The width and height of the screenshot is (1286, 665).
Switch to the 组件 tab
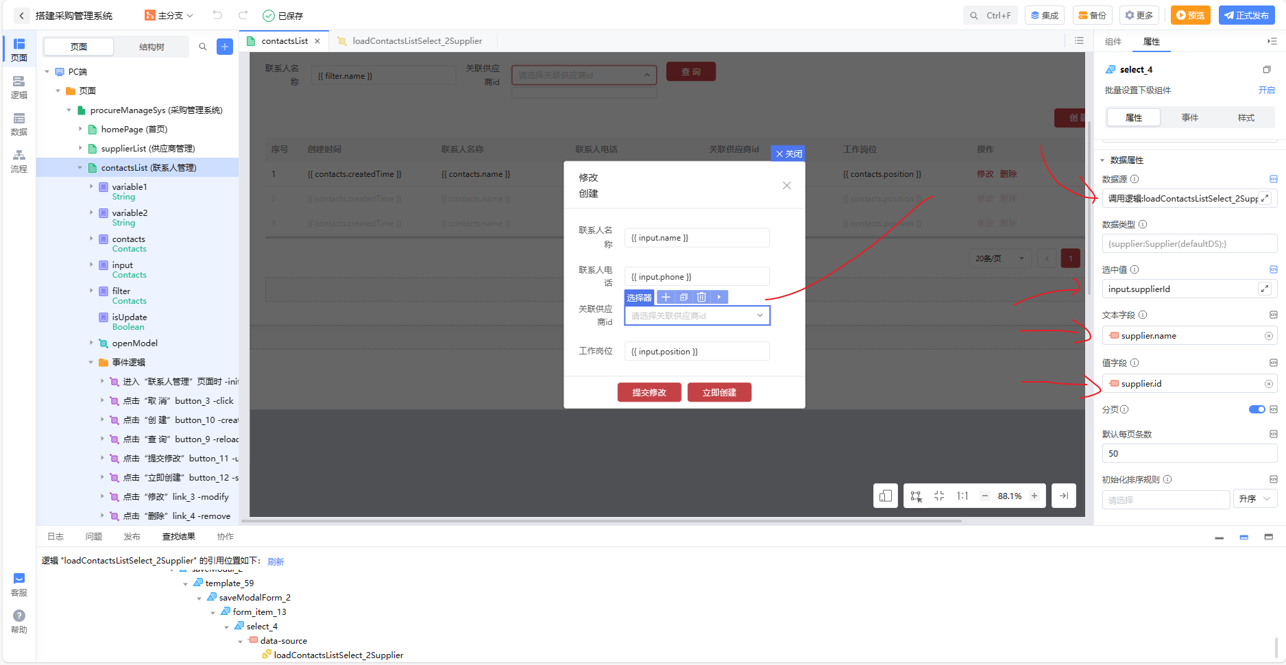click(1113, 42)
